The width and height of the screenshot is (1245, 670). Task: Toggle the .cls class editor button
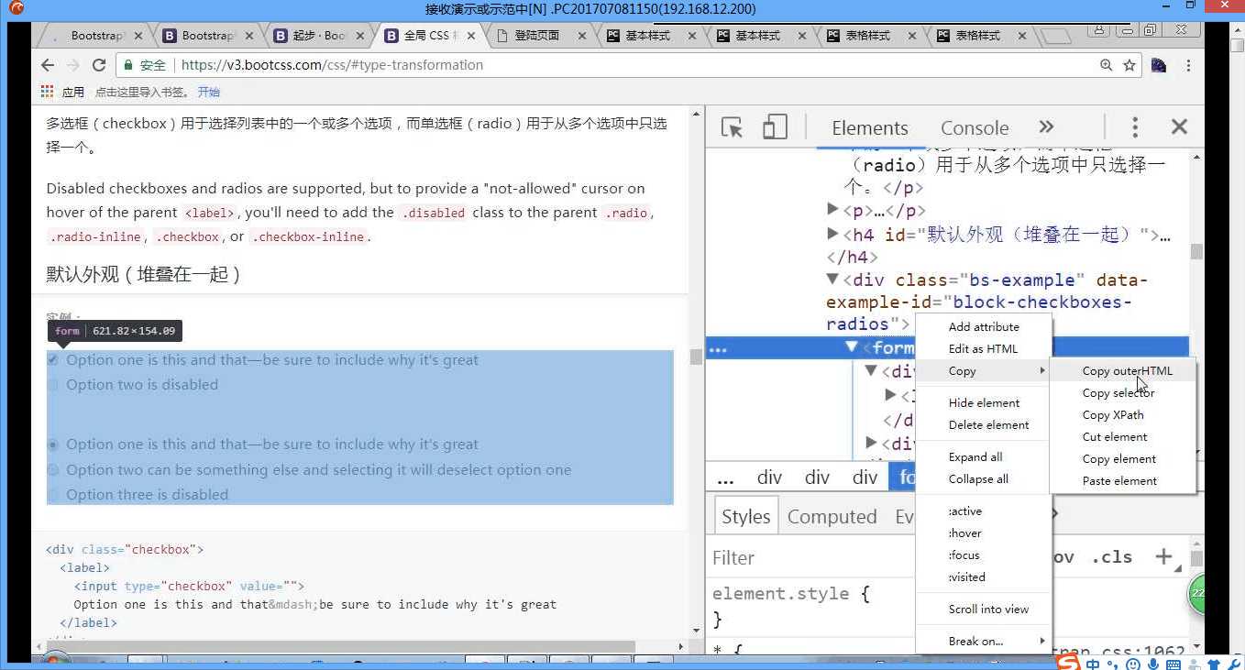click(1111, 556)
